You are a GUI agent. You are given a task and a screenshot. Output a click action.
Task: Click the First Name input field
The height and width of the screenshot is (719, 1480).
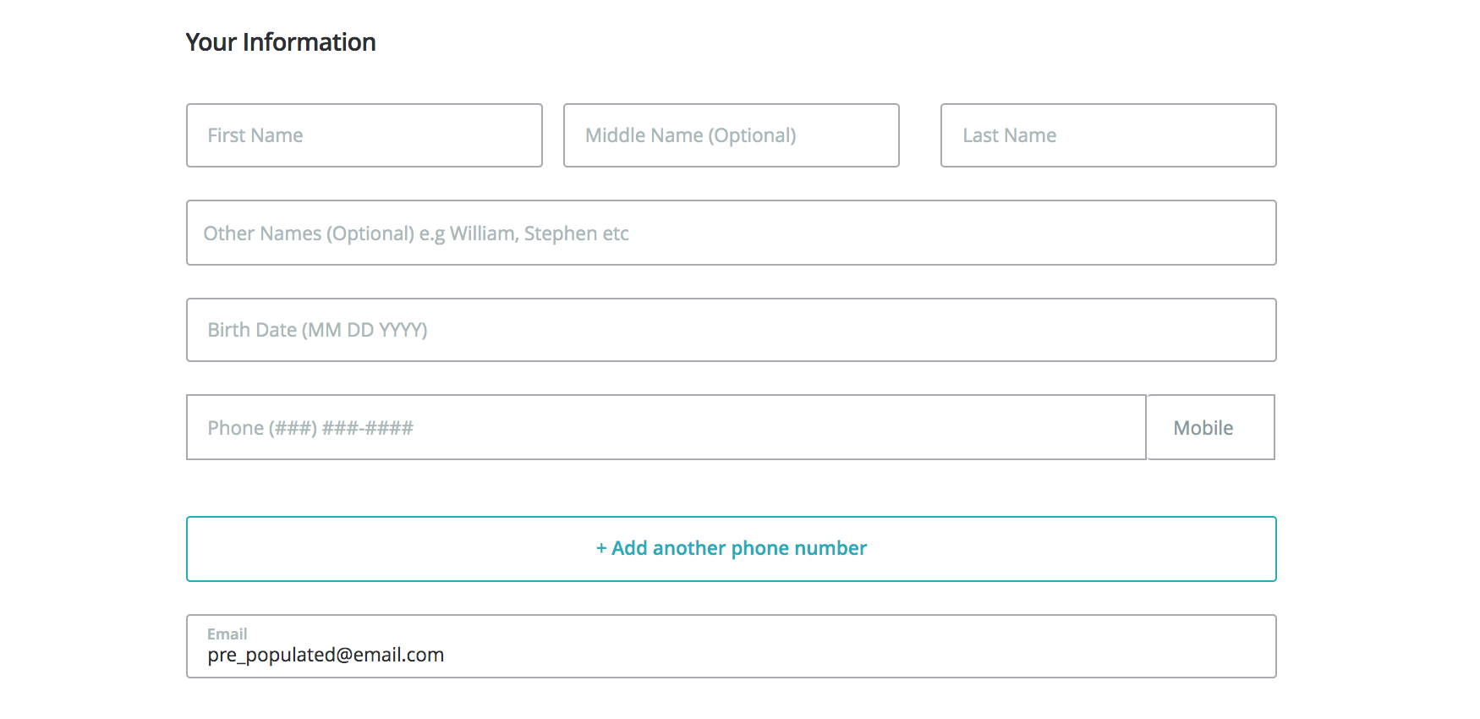point(364,135)
